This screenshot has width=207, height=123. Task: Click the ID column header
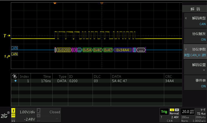point(71,76)
